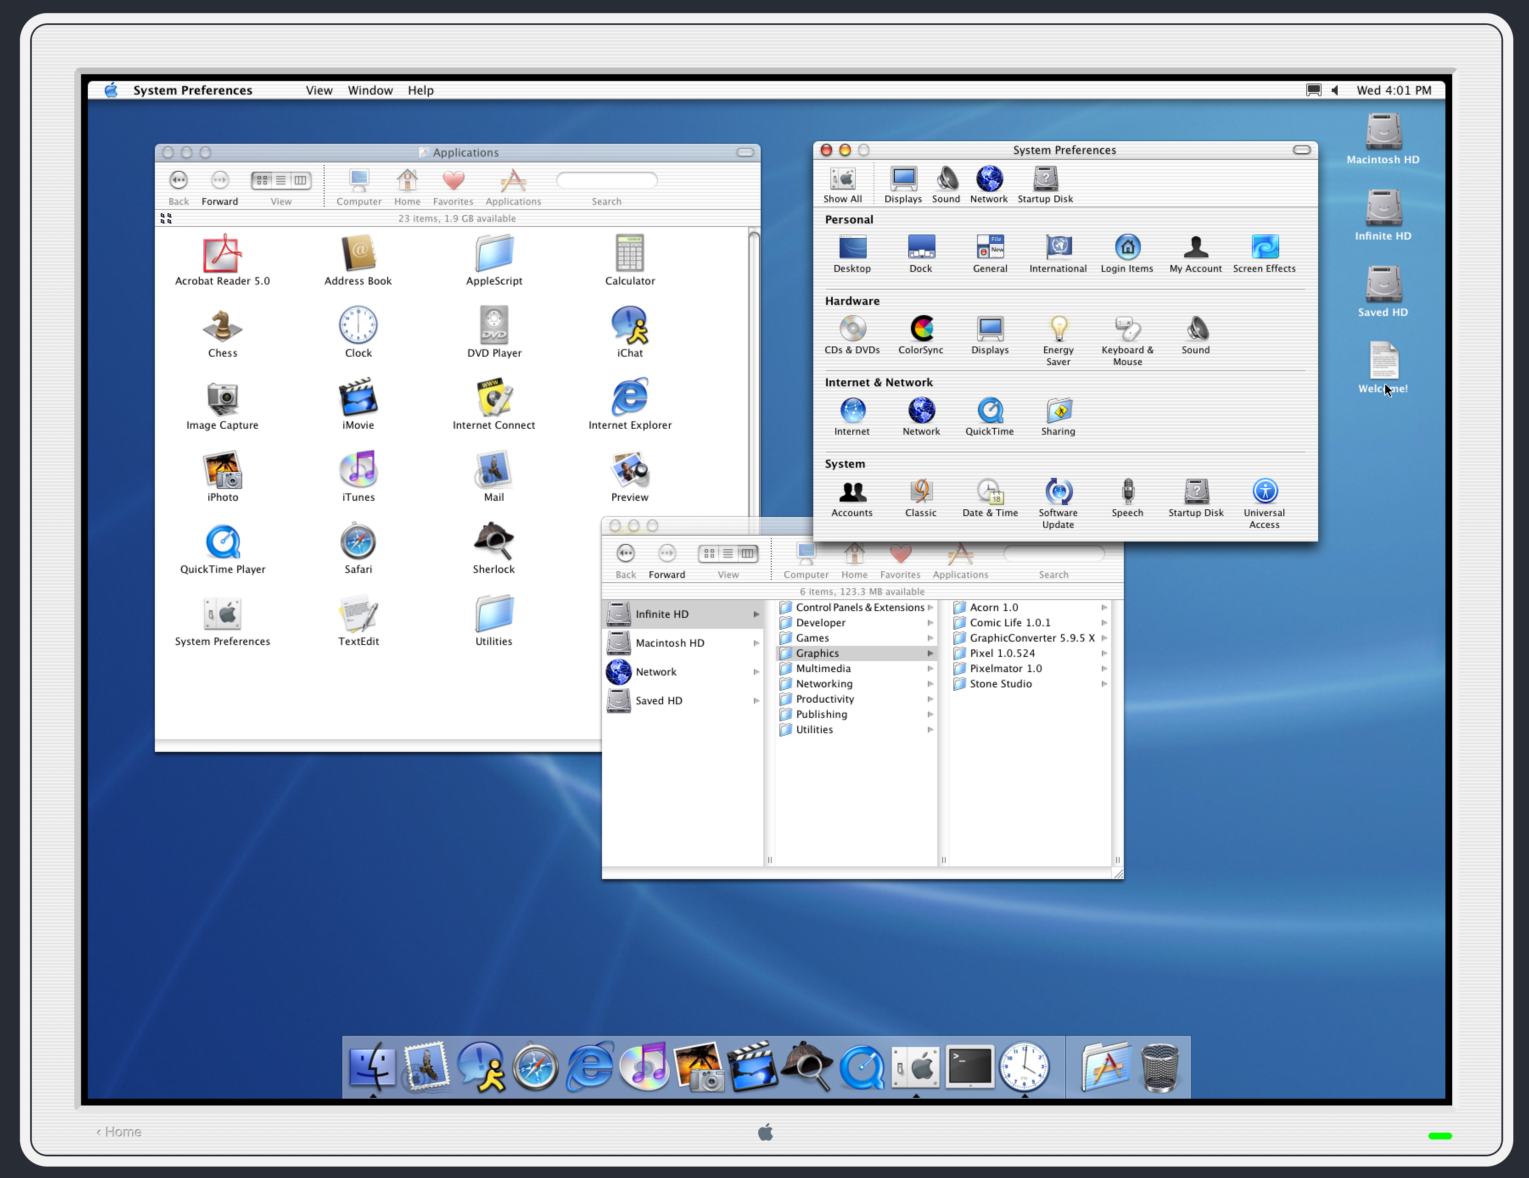Toggle toolbar pill button in System Preferences window
This screenshot has width=1529, height=1178.
(x=1302, y=150)
